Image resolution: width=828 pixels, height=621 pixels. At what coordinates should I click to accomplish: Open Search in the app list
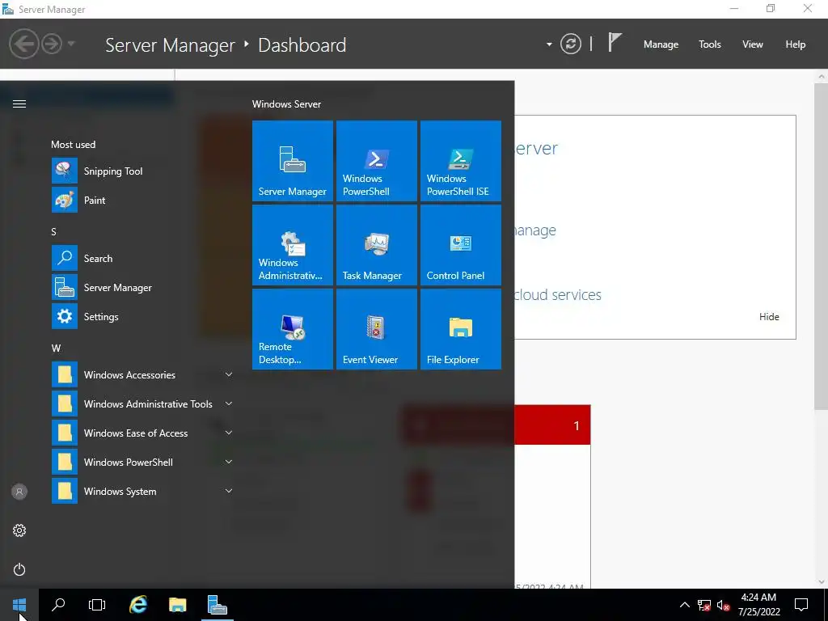142,258
